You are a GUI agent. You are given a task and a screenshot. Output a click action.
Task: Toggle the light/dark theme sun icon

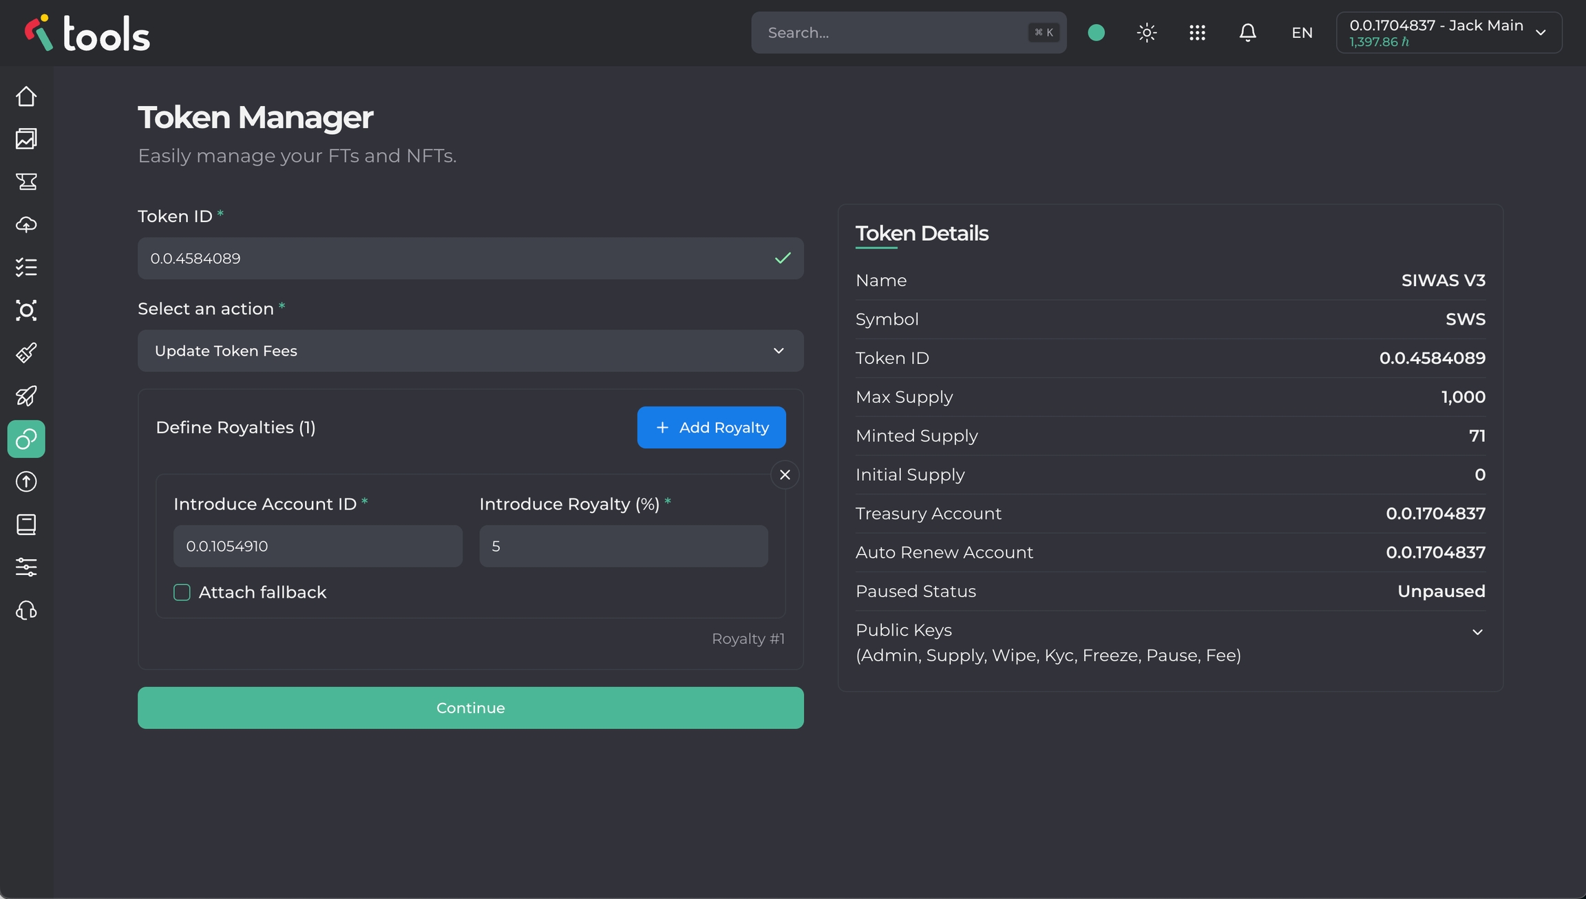tap(1147, 32)
